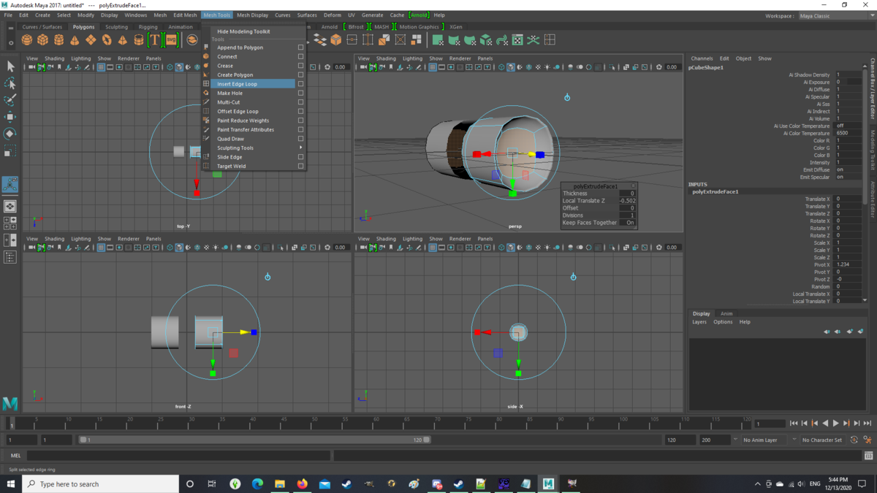Switch to the Anim tab in Layer Editor
This screenshot has height=493, width=877.
(x=726, y=313)
